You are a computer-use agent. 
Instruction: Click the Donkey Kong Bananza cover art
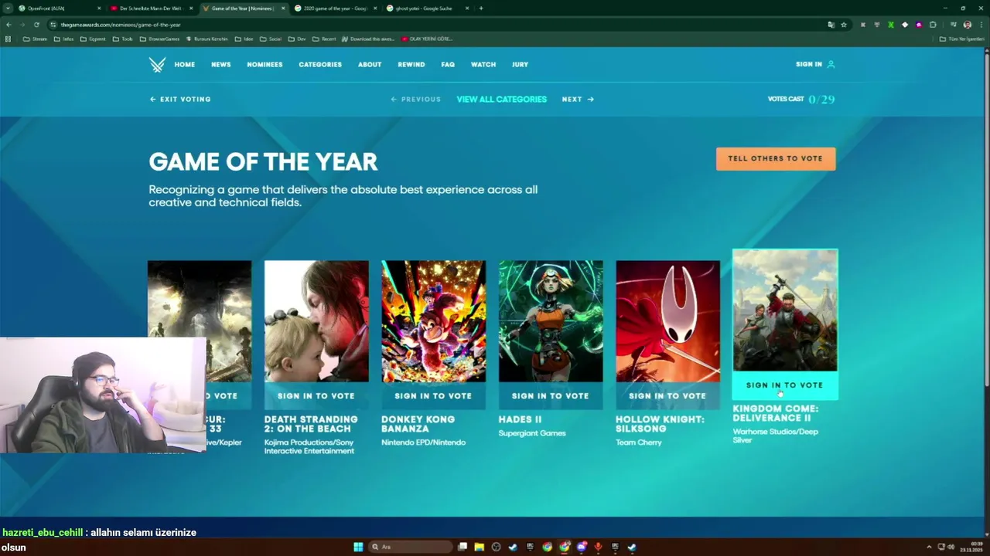tap(433, 321)
